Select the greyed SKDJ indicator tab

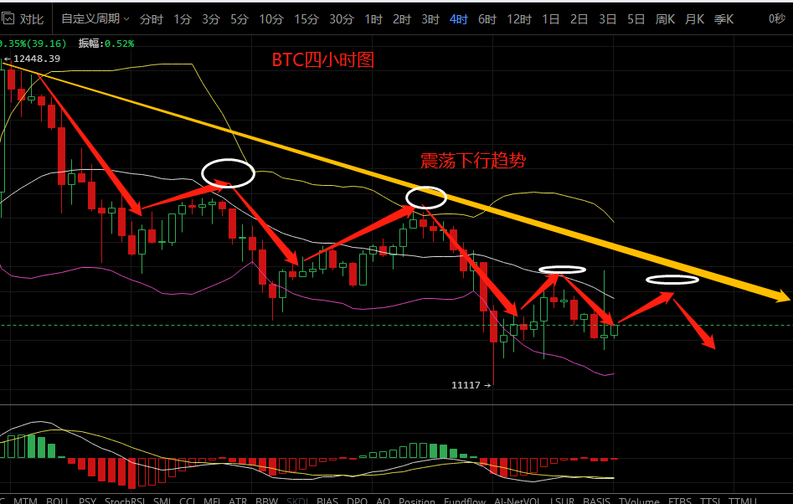click(297, 501)
